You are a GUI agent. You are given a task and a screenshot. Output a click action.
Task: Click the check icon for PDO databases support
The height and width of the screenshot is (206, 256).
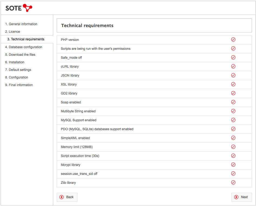pos(233,129)
